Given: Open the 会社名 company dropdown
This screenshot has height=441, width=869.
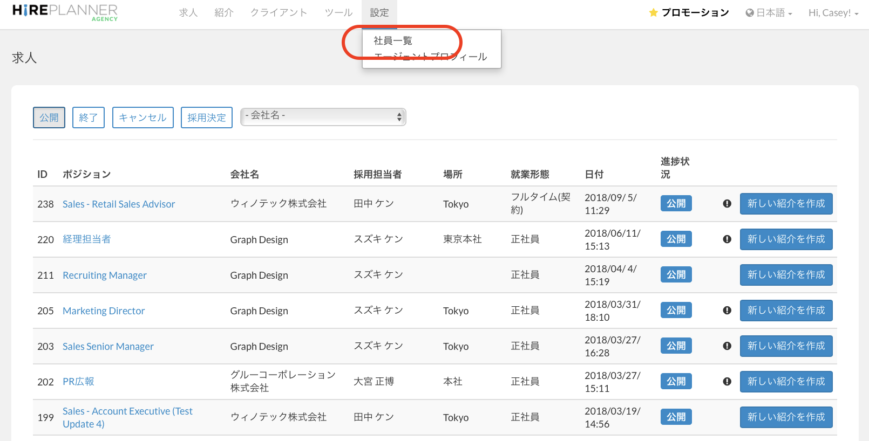Looking at the screenshot, I should (323, 116).
